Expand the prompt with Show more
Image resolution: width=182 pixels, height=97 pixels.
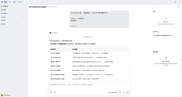coord(74,26)
